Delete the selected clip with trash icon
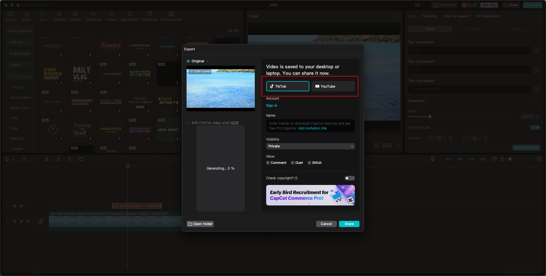The image size is (546, 276). tap(81, 159)
